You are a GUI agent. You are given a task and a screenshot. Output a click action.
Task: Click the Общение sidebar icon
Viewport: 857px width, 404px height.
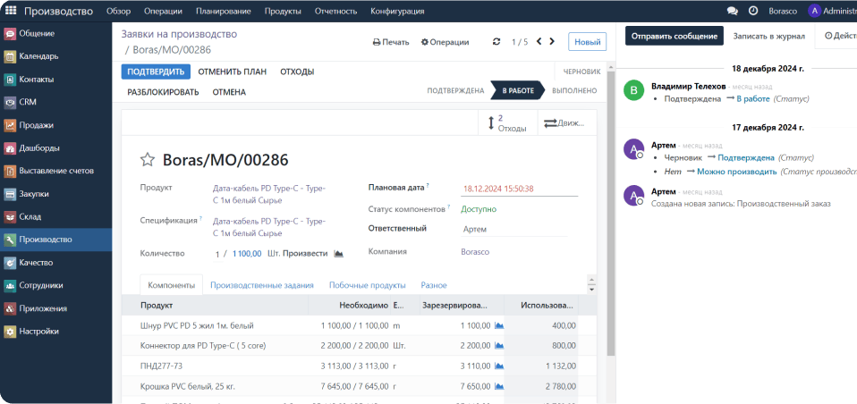[x=10, y=33]
